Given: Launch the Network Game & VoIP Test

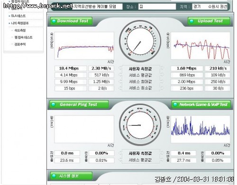Looking at the screenshot, I should pyautogui.click(x=201, y=105).
